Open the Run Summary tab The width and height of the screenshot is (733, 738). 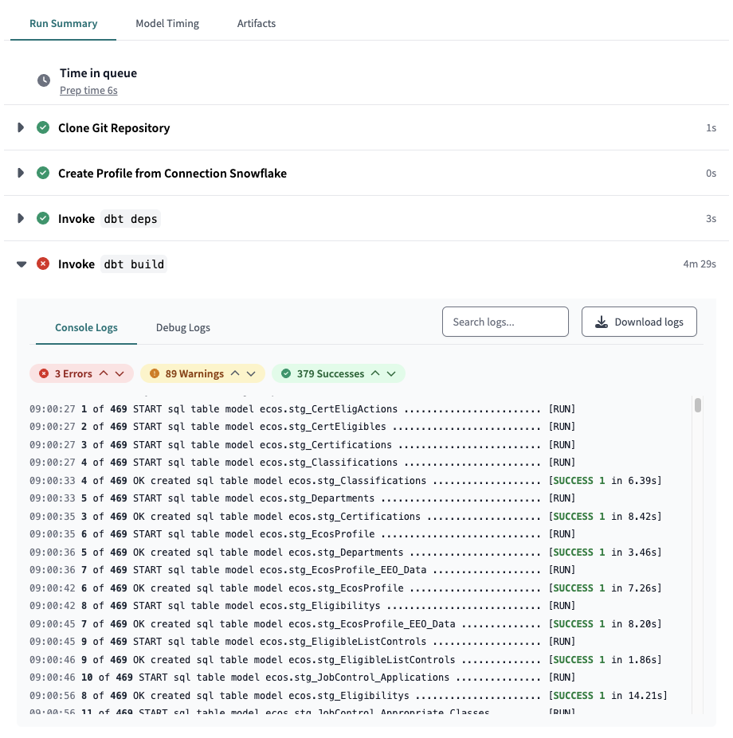pos(64,24)
